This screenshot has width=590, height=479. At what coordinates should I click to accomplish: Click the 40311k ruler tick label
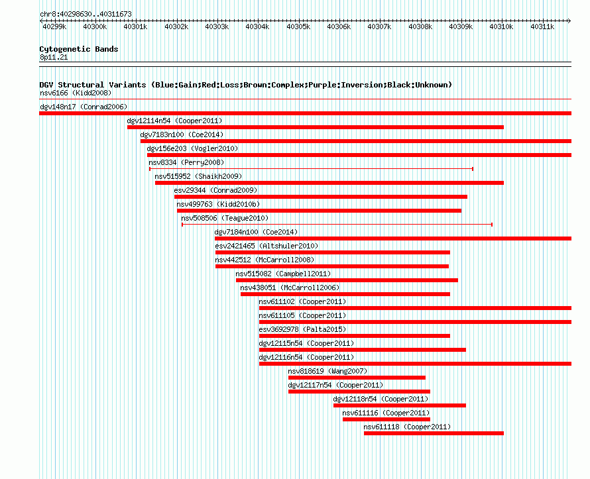(542, 27)
